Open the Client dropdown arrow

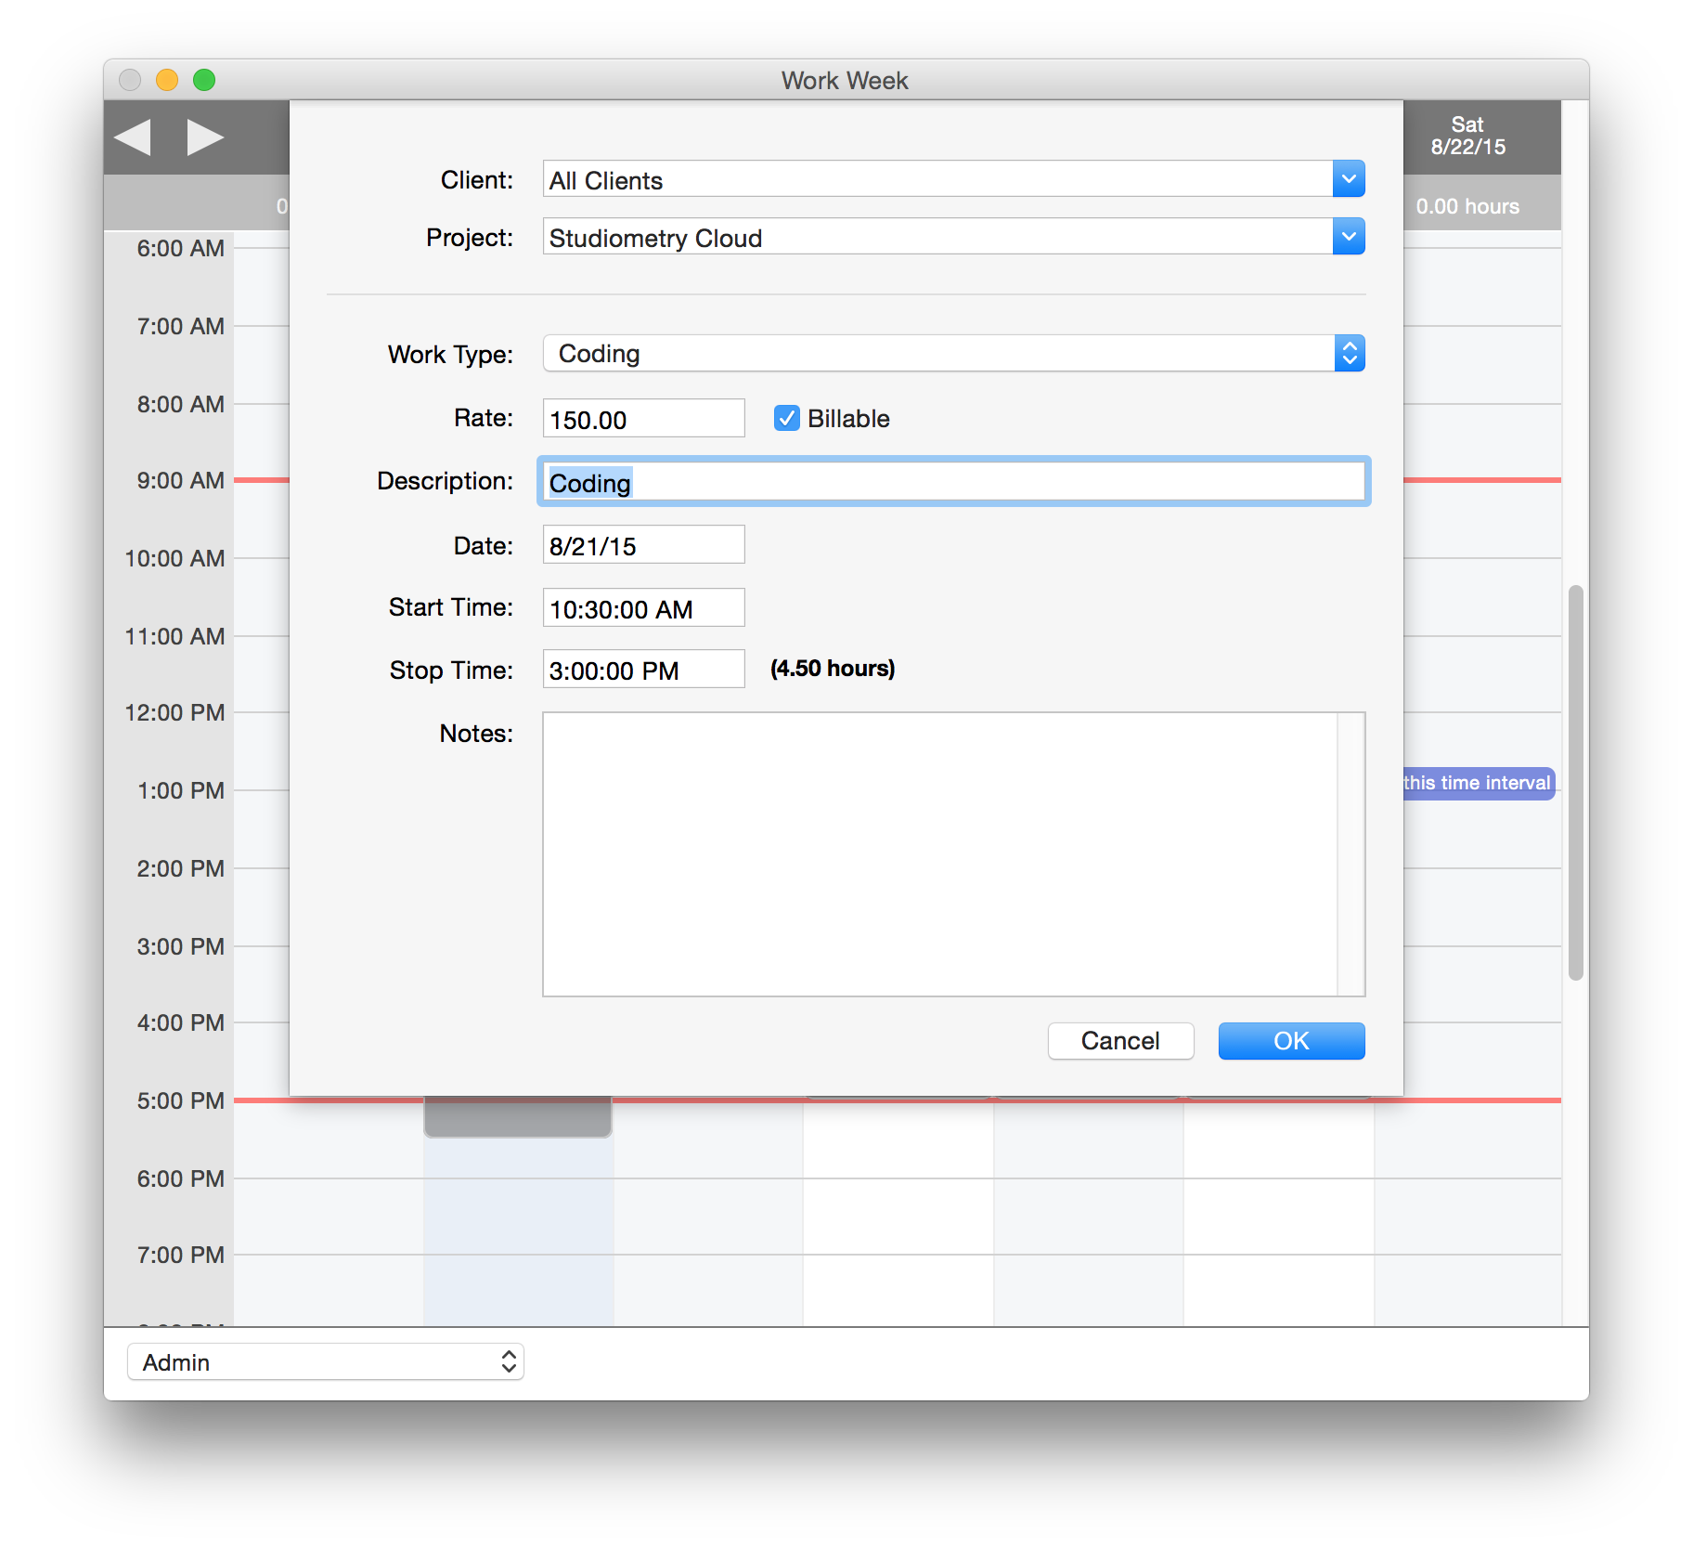[1349, 179]
